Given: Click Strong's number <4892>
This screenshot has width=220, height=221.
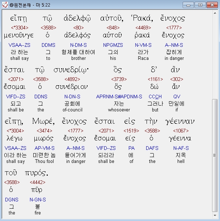Looking at the screenshot, I should (x=72, y=79).
